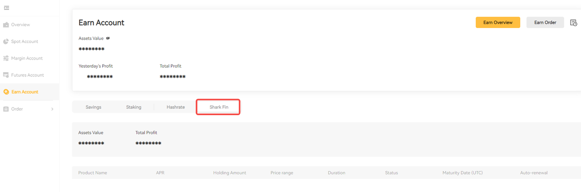This screenshot has width=581, height=192.
Task: Click the Order clipboard icon
Action: [x=6, y=109]
